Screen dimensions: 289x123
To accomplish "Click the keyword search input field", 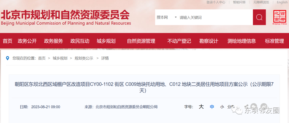I will tap(214, 17).
